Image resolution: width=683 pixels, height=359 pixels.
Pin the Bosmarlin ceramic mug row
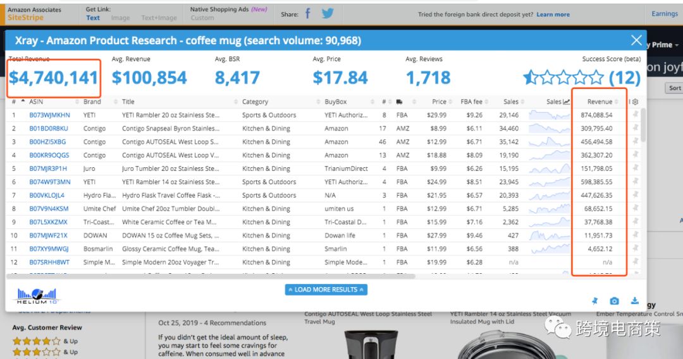636,249
